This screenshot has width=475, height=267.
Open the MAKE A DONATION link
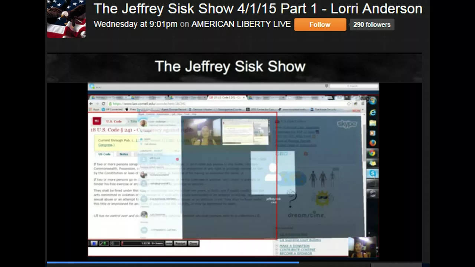click(x=295, y=246)
